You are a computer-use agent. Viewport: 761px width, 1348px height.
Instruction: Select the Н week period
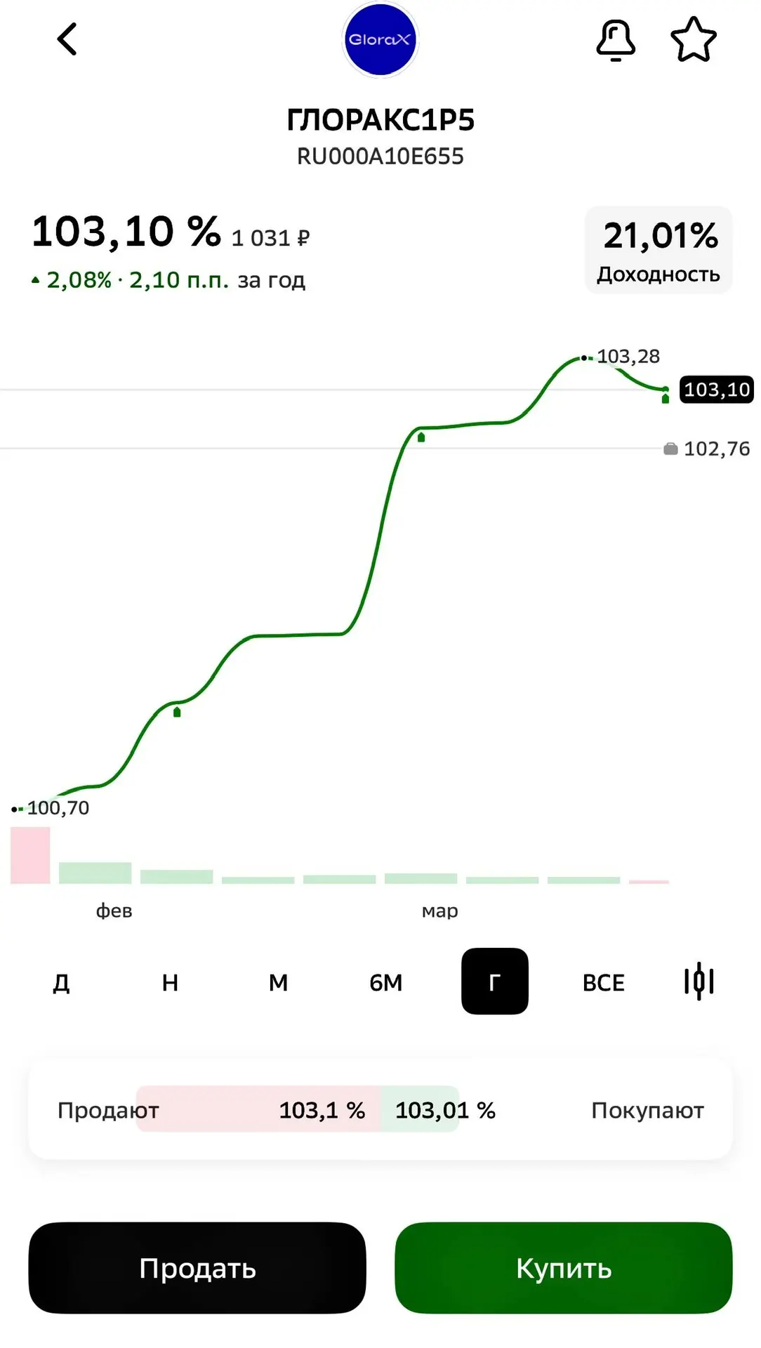tap(170, 982)
